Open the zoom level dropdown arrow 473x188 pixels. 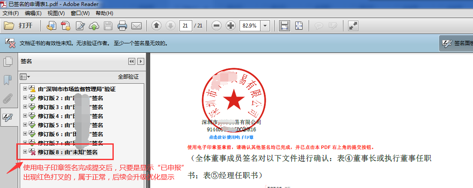coord(265,26)
